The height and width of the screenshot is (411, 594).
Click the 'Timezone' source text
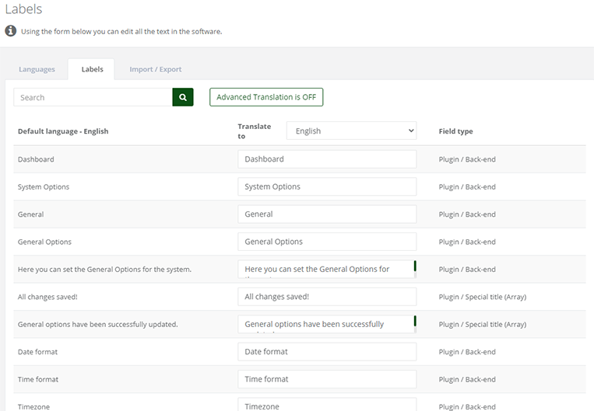pos(33,407)
